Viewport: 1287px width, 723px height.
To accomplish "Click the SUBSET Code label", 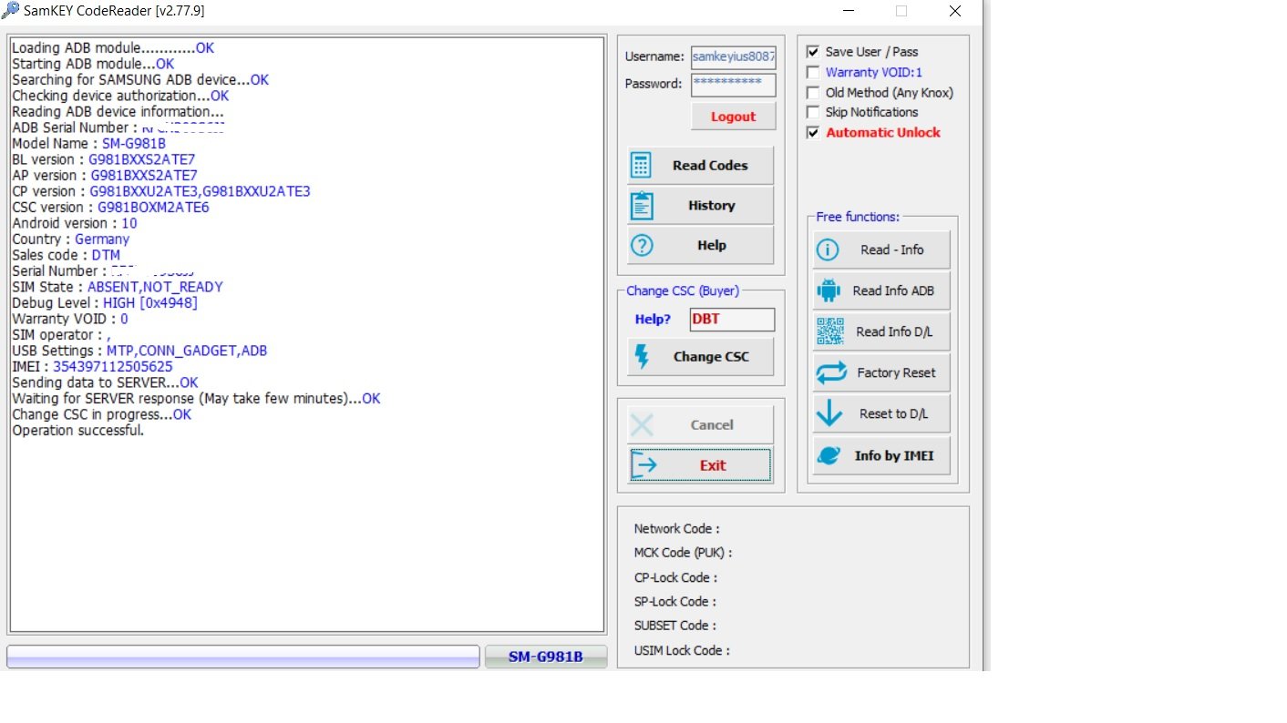I will 675,626.
